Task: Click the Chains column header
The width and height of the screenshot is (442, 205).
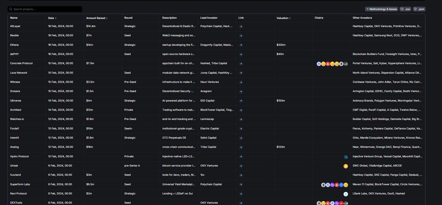Action: (319, 18)
